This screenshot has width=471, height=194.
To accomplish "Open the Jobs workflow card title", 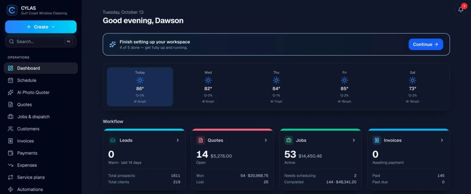I will tap(301, 140).
